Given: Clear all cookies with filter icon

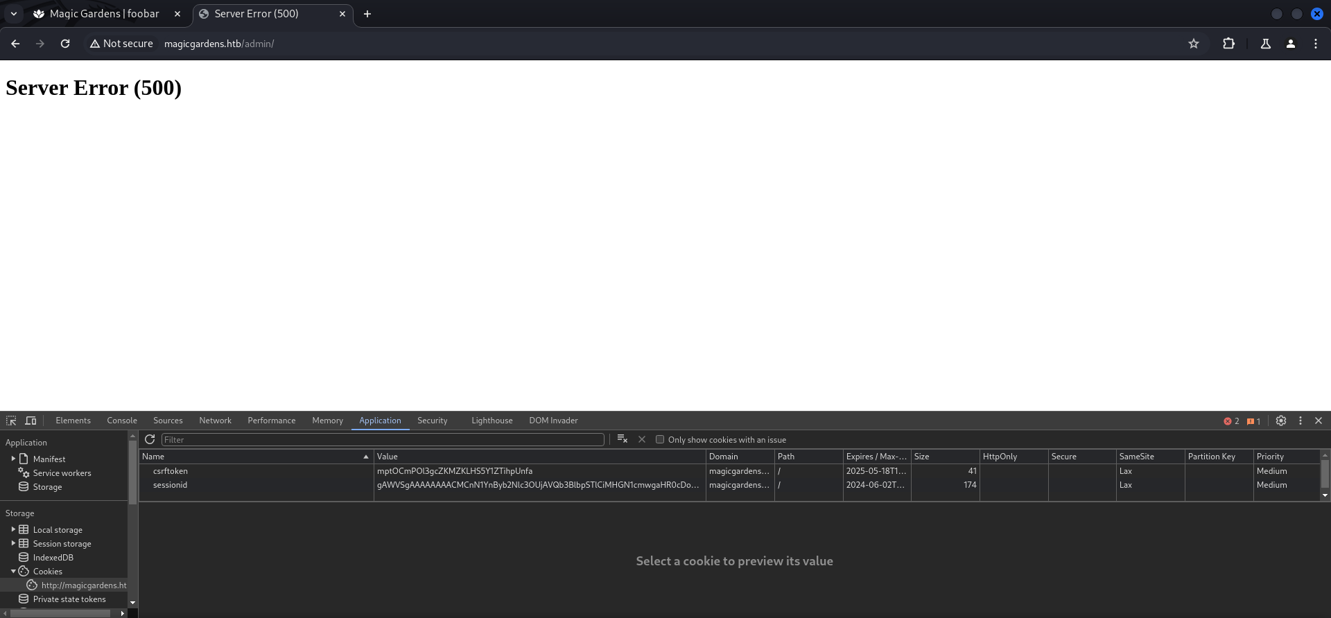Looking at the screenshot, I should click(x=622, y=439).
